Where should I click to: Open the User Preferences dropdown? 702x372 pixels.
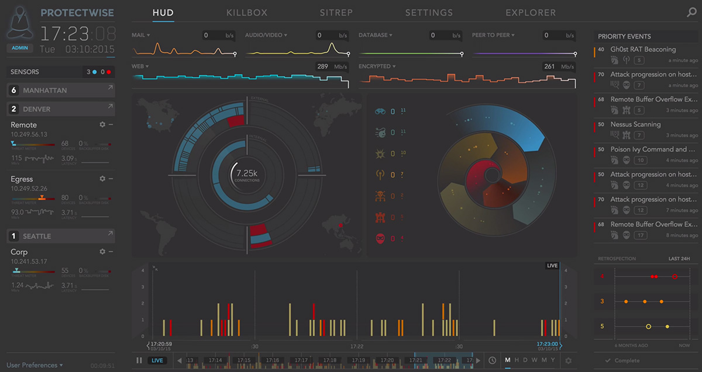35,365
